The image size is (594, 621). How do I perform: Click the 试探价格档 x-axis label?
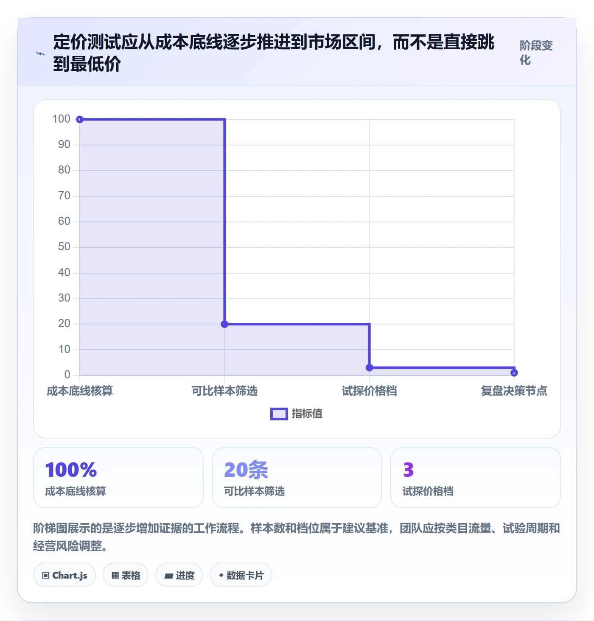[370, 391]
